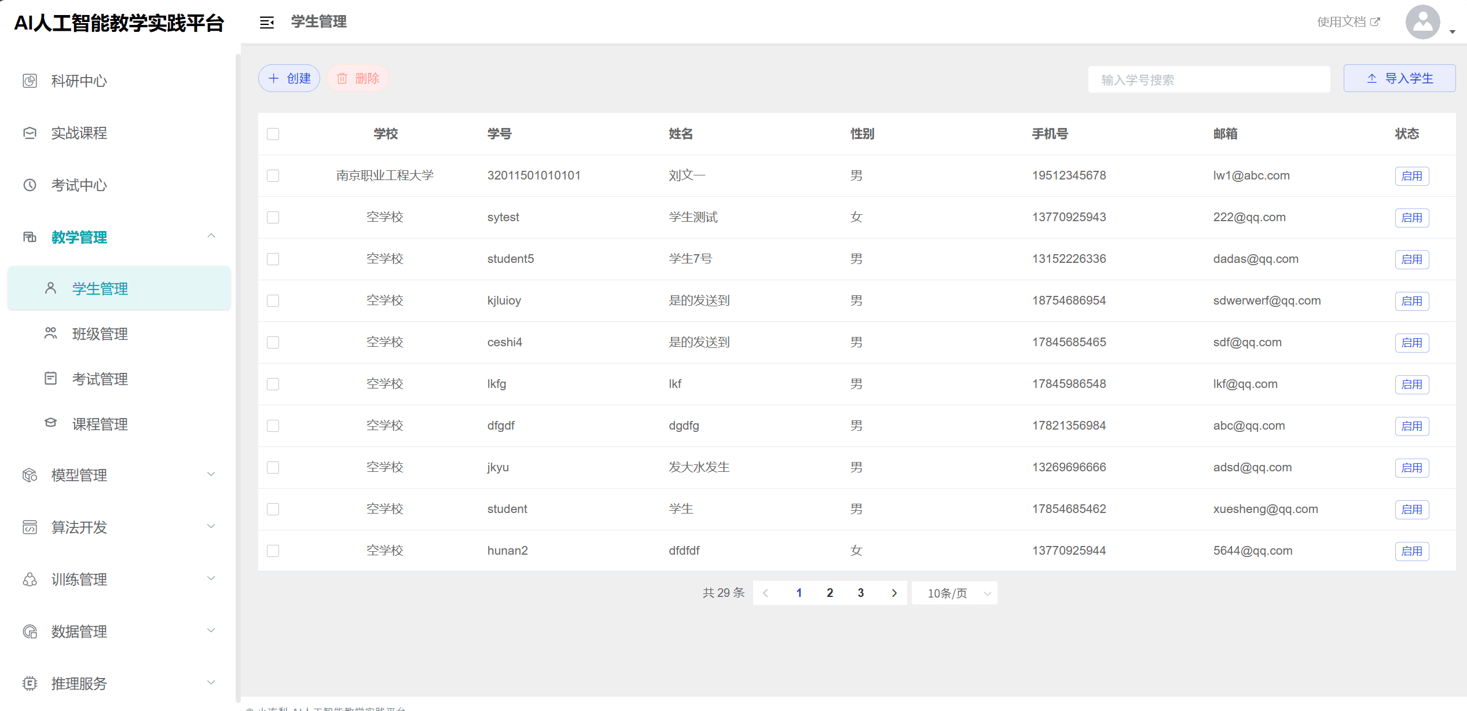Image resolution: width=1467 pixels, height=711 pixels.
Task: Click the 考试中心 clock icon
Action: 30,185
